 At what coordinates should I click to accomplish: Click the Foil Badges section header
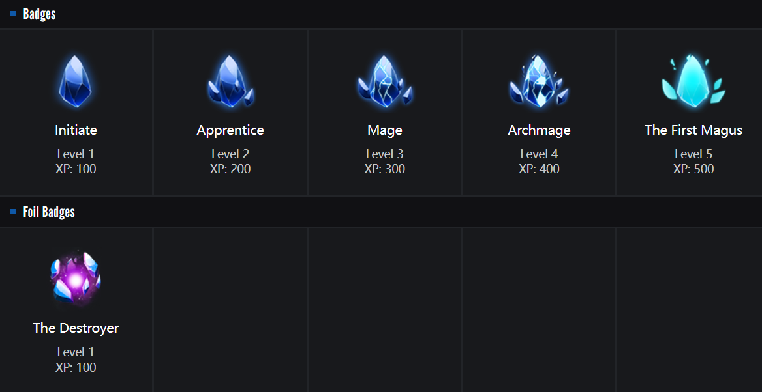coord(49,212)
